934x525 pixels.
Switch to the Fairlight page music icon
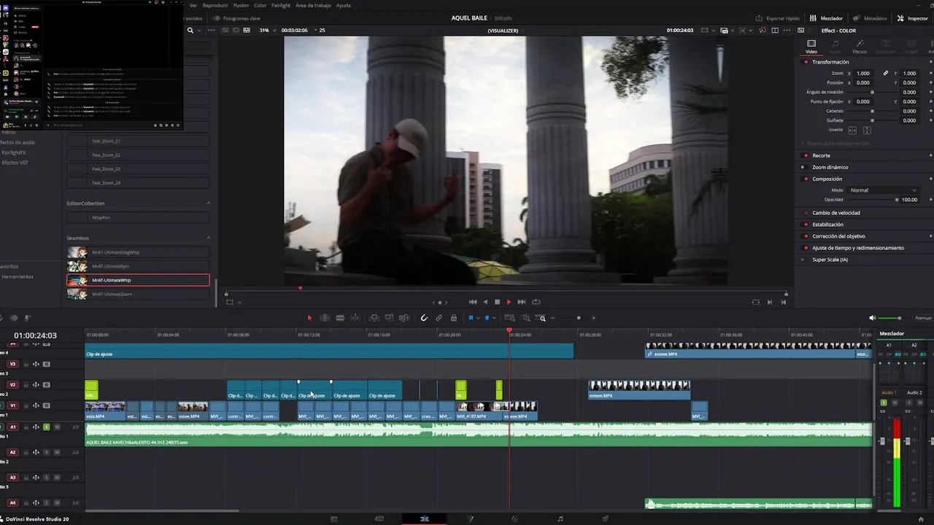pos(560,518)
